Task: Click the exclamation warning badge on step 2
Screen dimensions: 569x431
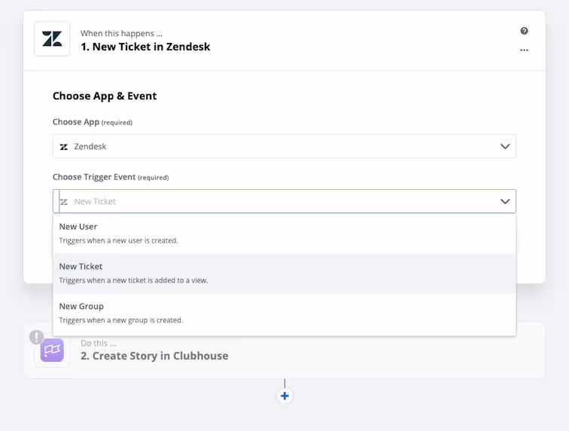Action: pos(36,337)
